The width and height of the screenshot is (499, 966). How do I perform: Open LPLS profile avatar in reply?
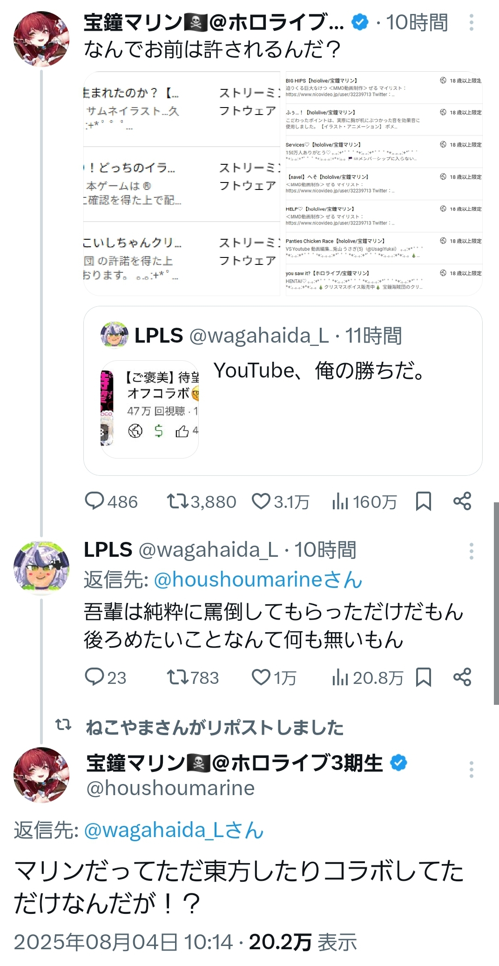click(x=41, y=568)
